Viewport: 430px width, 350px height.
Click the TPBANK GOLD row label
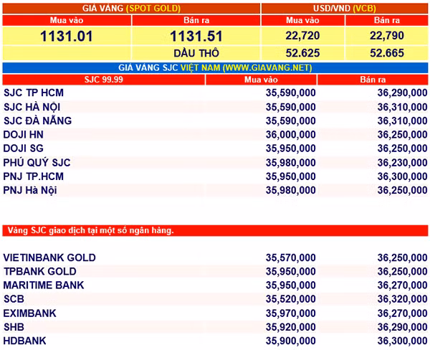[40, 271]
